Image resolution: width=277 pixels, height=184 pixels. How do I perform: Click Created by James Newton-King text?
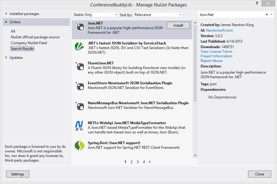227,25
